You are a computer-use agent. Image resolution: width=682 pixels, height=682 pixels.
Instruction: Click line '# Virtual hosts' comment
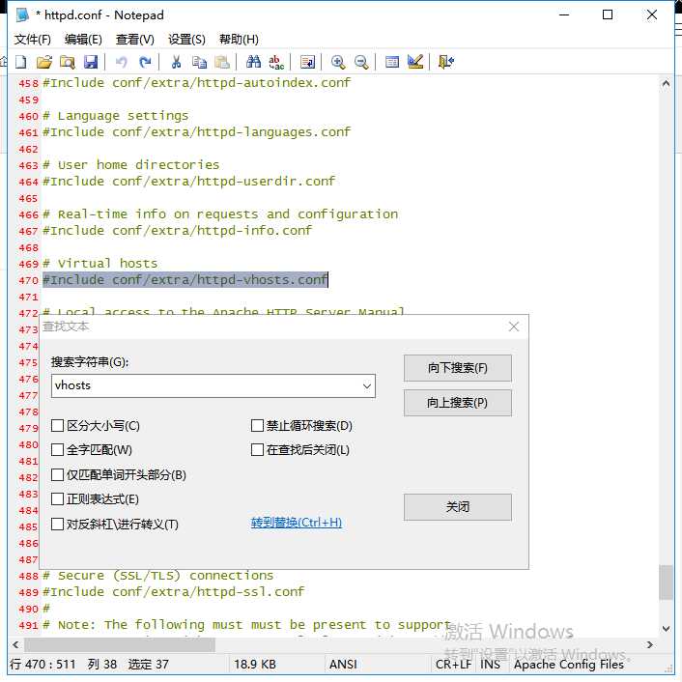click(x=100, y=263)
